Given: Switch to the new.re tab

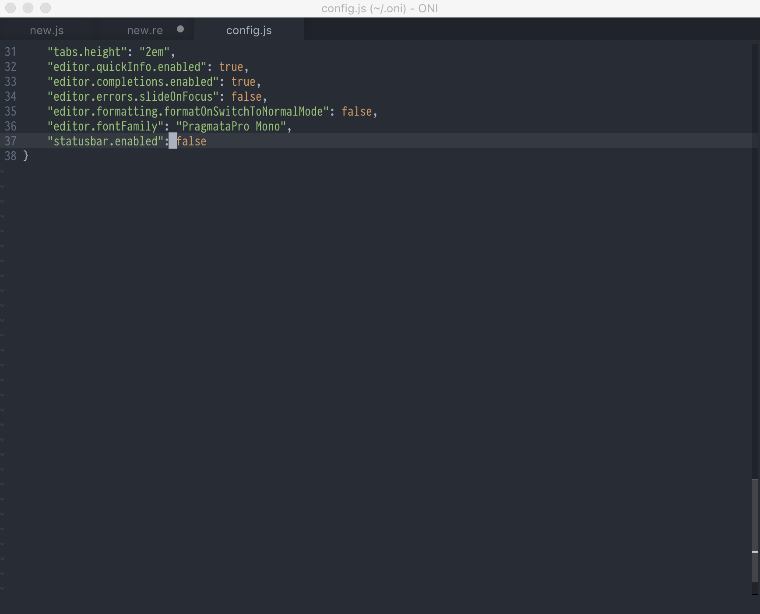Looking at the screenshot, I should tap(144, 30).
